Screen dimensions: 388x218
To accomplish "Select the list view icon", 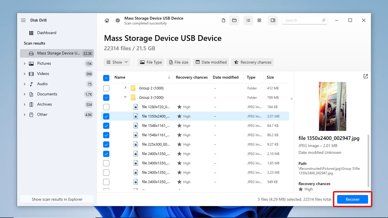I will 248,20.
